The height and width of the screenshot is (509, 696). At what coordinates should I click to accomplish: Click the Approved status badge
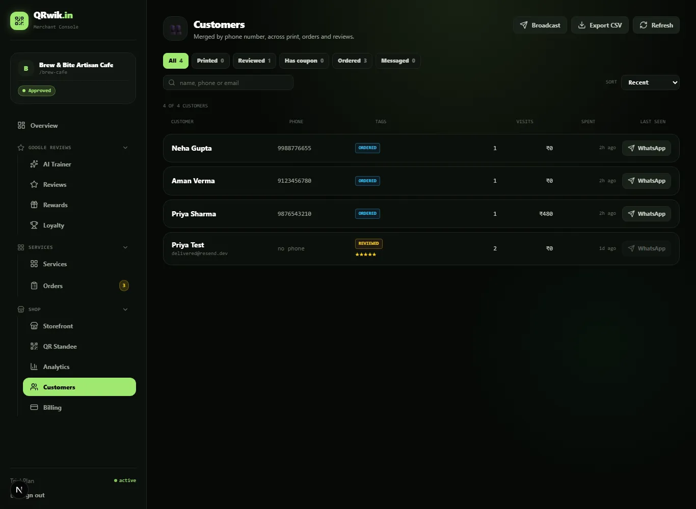coord(37,91)
